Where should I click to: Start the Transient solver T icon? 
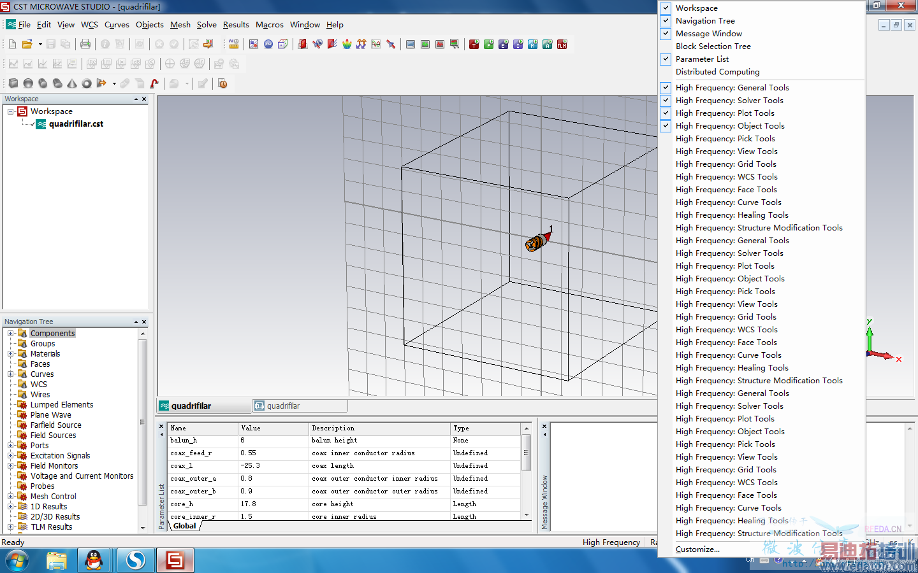(474, 44)
